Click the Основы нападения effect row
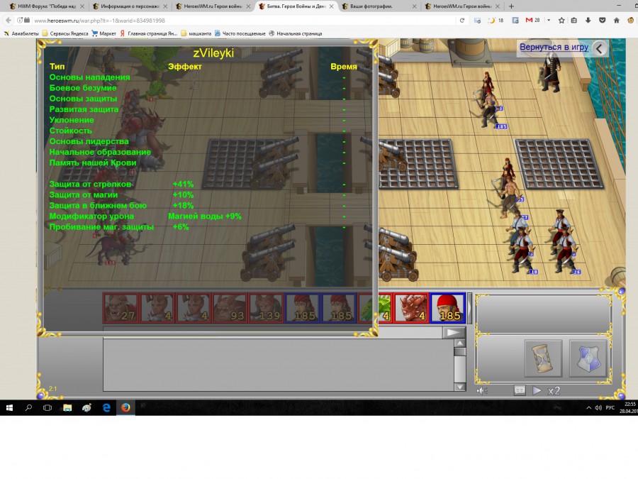 pos(203,77)
